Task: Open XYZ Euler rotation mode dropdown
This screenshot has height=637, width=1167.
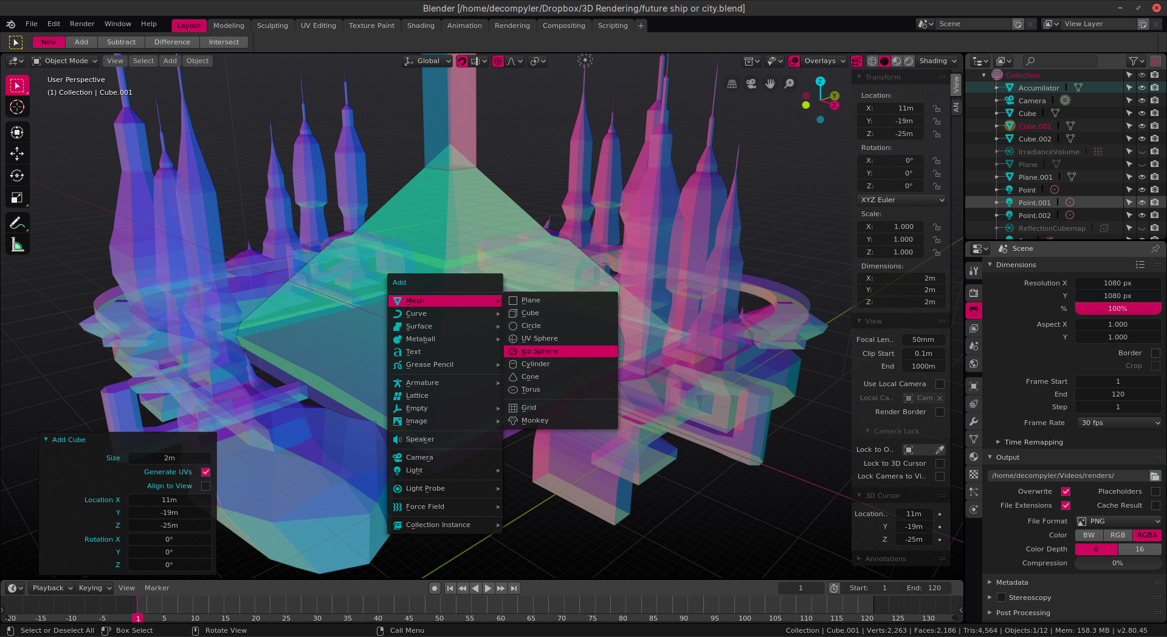Action: click(901, 200)
